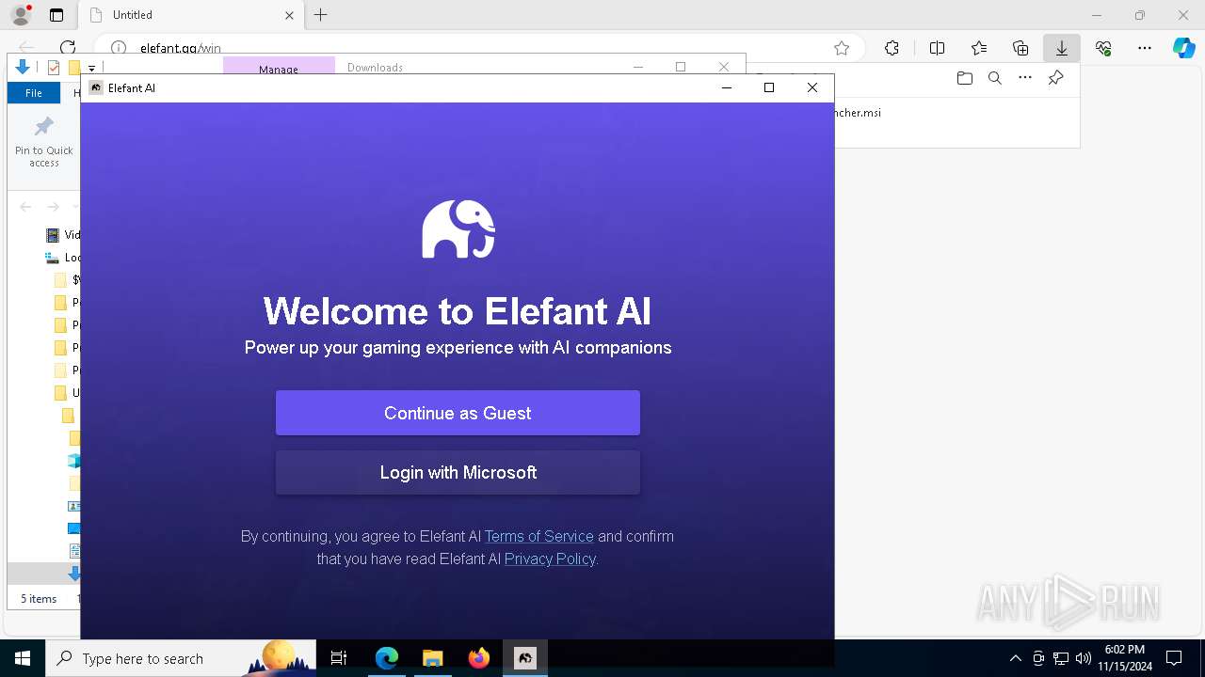Screen dimensions: 1205x677
Task: Open a new Edge tab
Action: click(x=320, y=15)
